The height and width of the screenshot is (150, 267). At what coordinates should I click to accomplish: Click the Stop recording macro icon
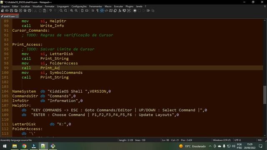pyautogui.click(x=139, y=10)
